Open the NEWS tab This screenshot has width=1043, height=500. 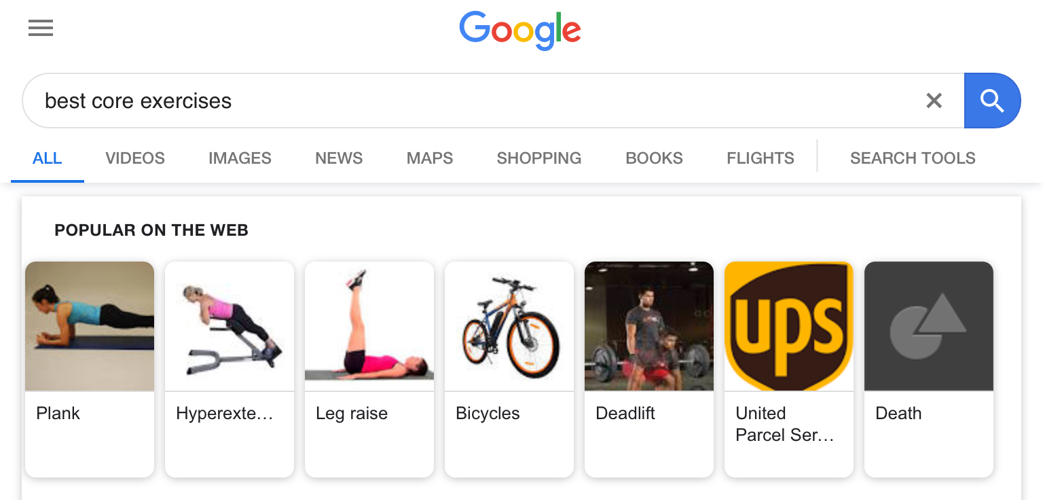pos(339,158)
